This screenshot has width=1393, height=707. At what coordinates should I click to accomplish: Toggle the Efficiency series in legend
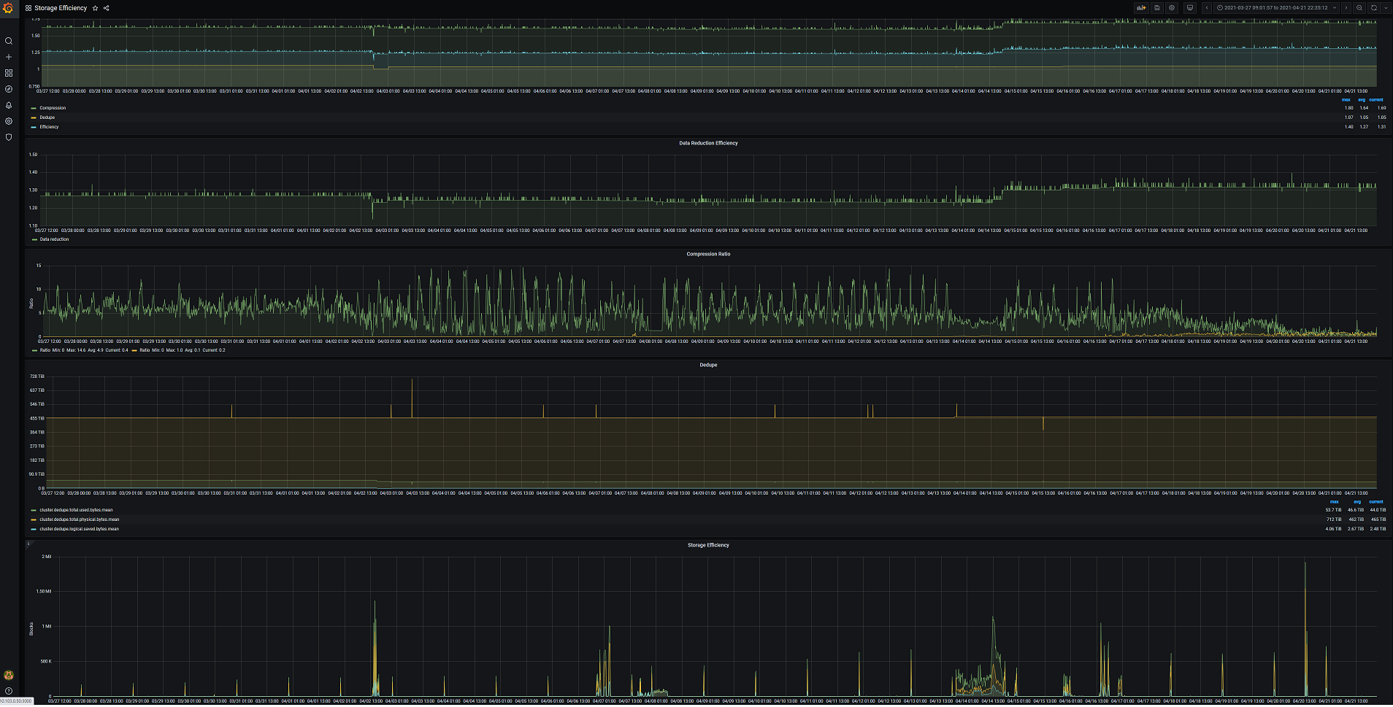click(49, 127)
